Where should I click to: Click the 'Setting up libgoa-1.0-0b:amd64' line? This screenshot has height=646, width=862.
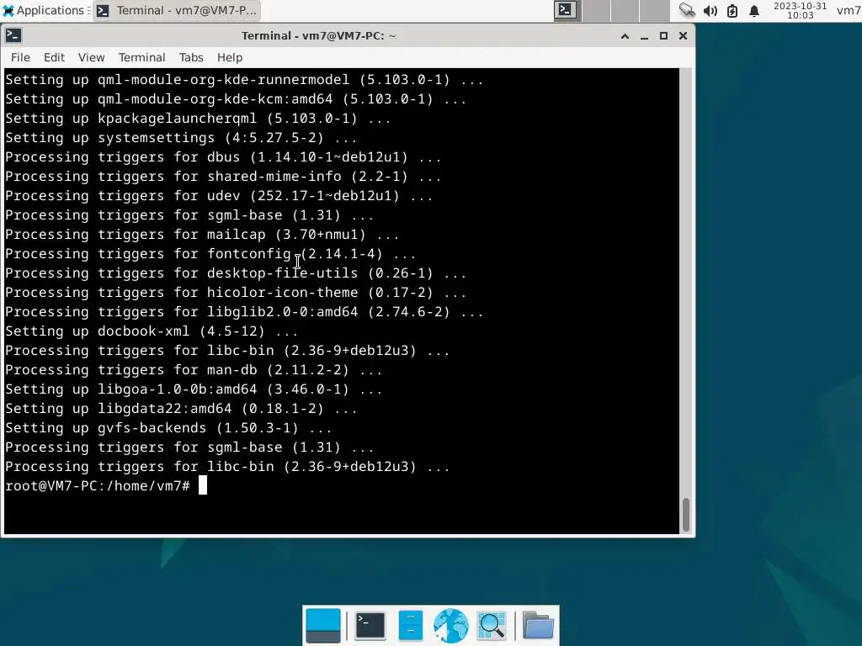point(194,389)
